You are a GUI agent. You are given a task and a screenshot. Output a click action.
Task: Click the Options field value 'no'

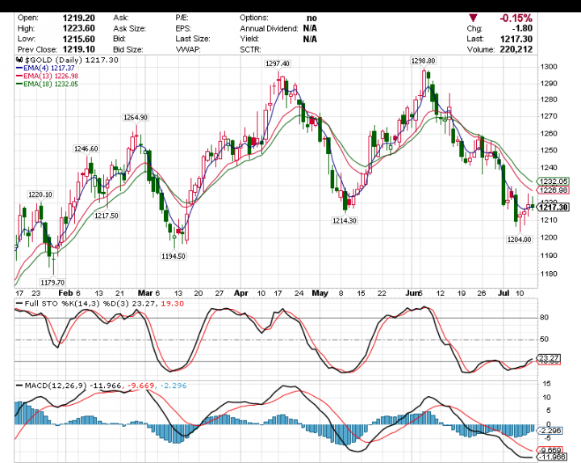click(311, 17)
